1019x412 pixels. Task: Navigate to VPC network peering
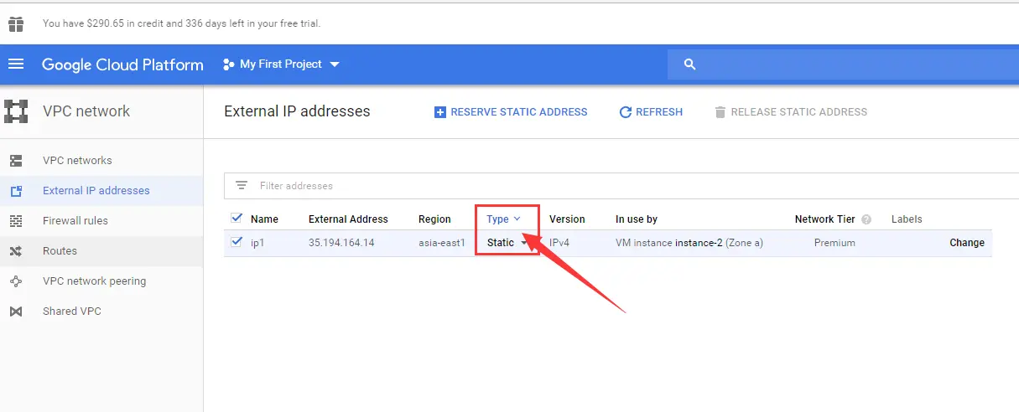point(94,281)
